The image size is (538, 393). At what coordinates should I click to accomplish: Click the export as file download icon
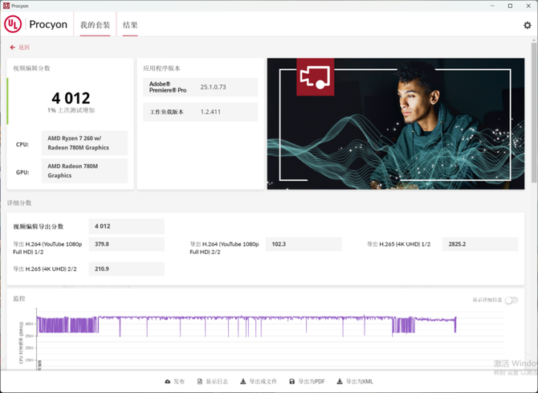244,382
